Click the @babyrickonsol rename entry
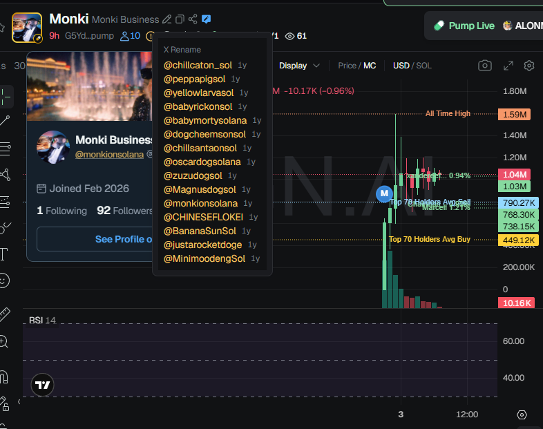This screenshot has width=543, height=429. [198, 106]
